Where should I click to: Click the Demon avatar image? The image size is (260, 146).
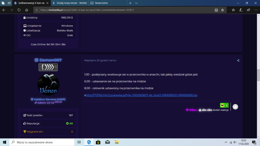(48, 84)
